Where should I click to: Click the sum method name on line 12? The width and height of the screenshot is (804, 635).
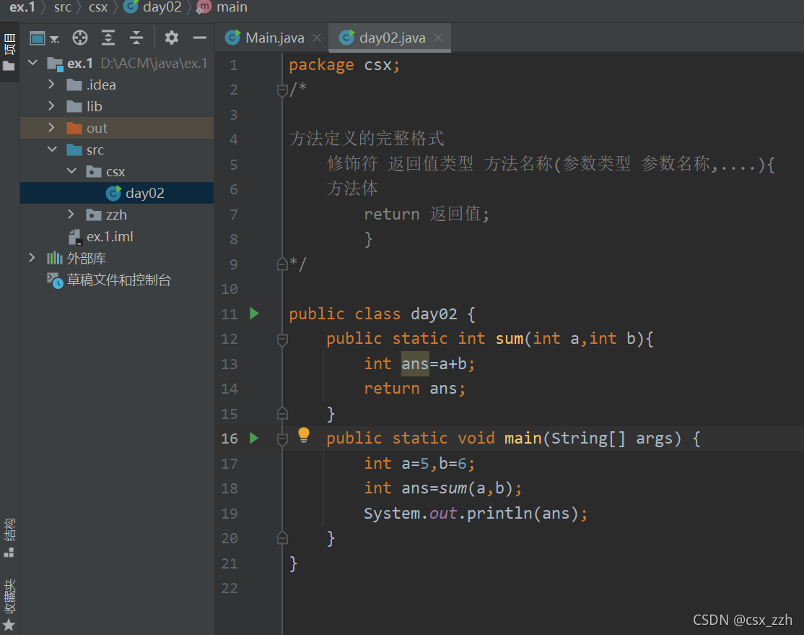tap(509, 339)
